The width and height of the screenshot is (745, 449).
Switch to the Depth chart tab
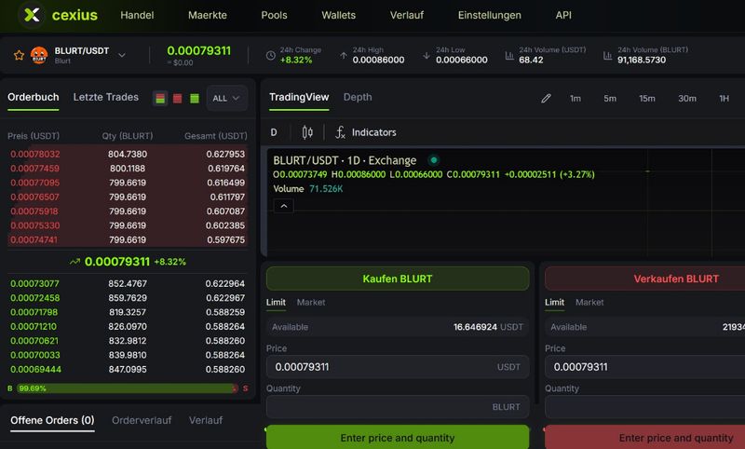point(358,98)
